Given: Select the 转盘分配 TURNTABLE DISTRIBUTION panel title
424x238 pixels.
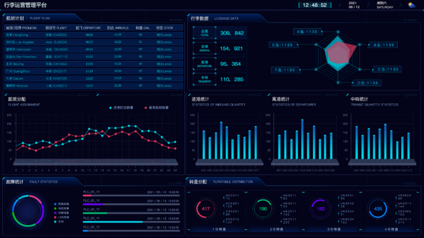Looking at the screenshot, I should (x=221, y=181).
